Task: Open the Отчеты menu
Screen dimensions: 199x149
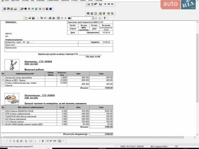Action: (x=74, y=1)
